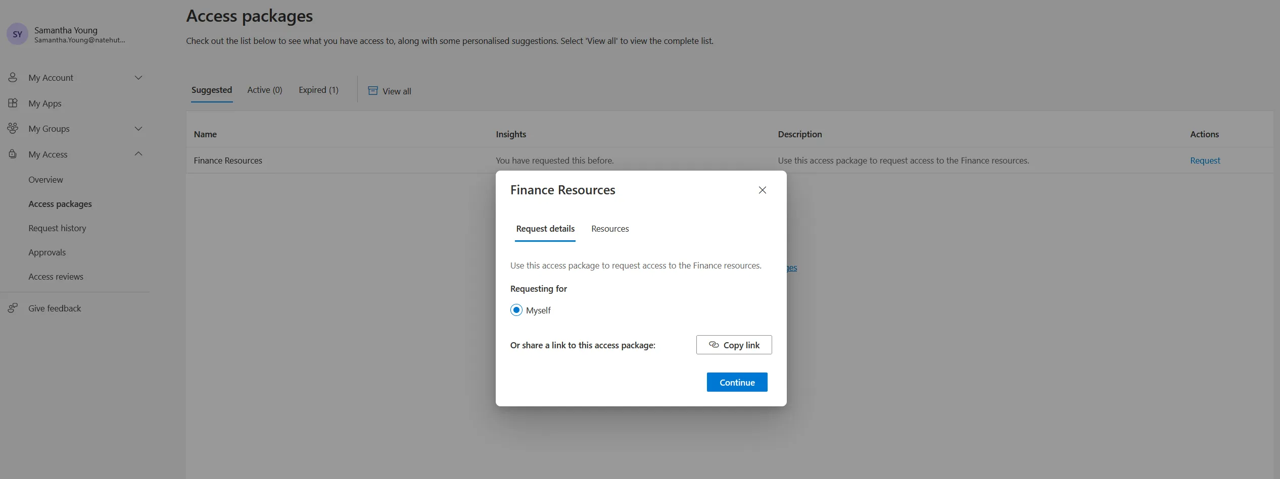
Task: Switch to the Suggested tab
Action: (x=212, y=90)
